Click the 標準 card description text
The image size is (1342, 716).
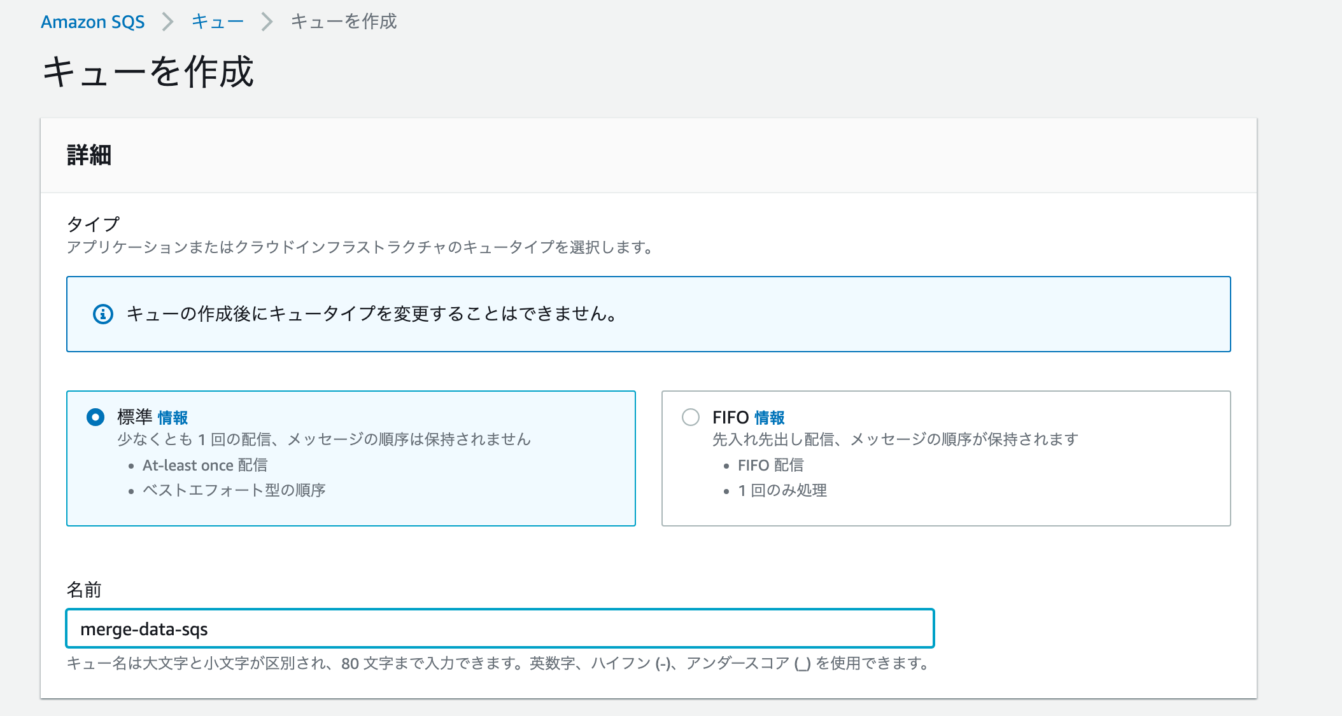coord(323,439)
